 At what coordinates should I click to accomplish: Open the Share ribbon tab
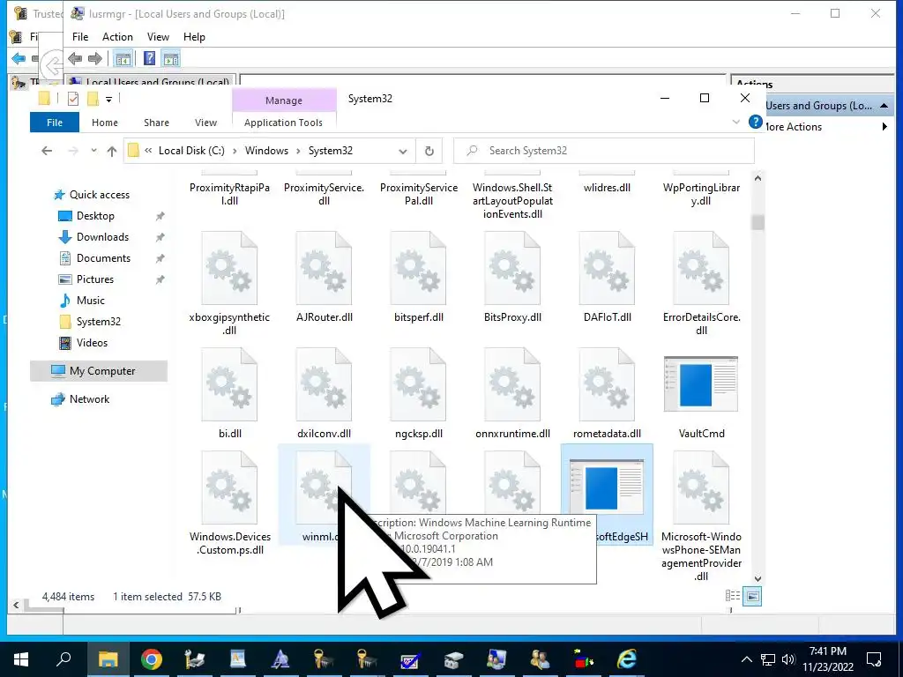[x=157, y=123]
